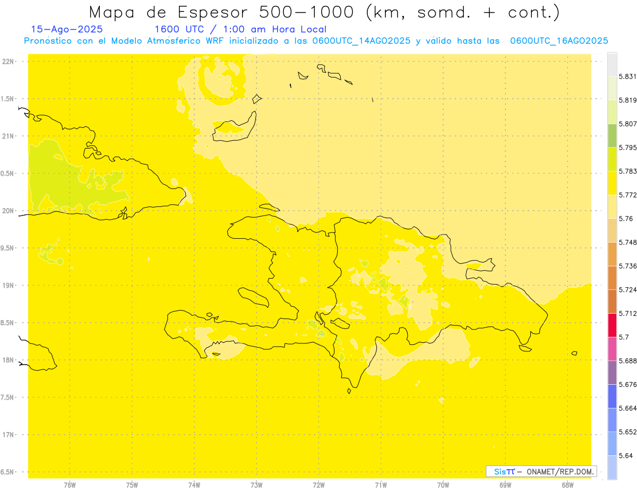This screenshot has height=492, width=637.
Task: Select the "69W" longitude label
Action: (x=505, y=485)
